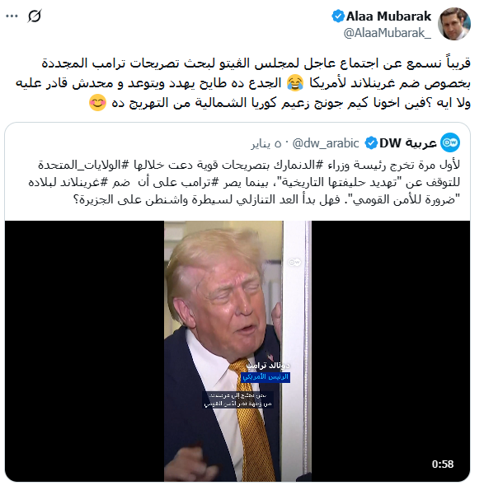The image size is (484, 490).
Task: Click the blue verified badge beside Alaa Mubarak
Action: 338,16
